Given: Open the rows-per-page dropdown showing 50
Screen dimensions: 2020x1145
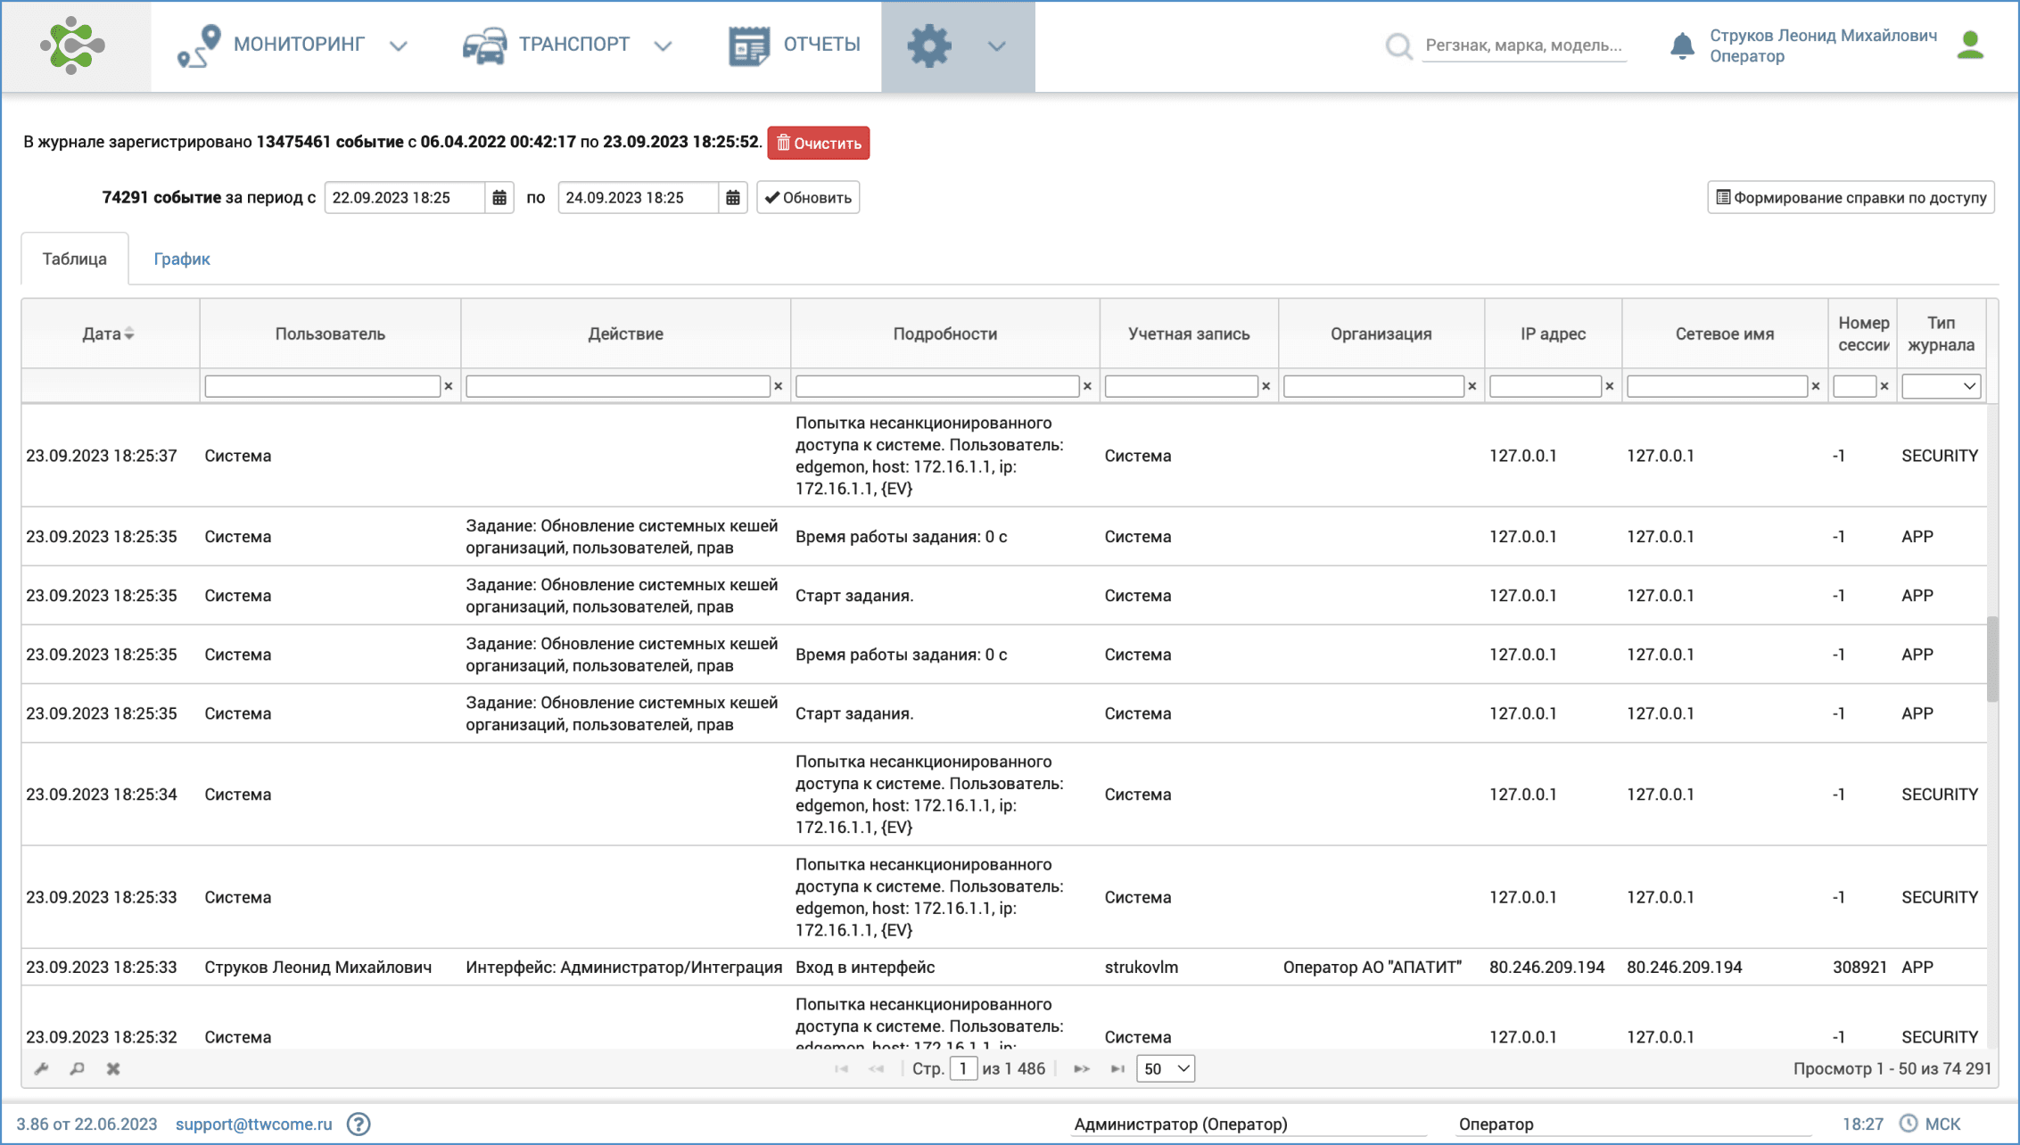Looking at the screenshot, I should tap(1165, 1068).
